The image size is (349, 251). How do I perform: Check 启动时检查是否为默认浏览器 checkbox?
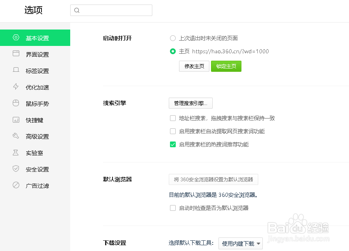coord(173,208)
